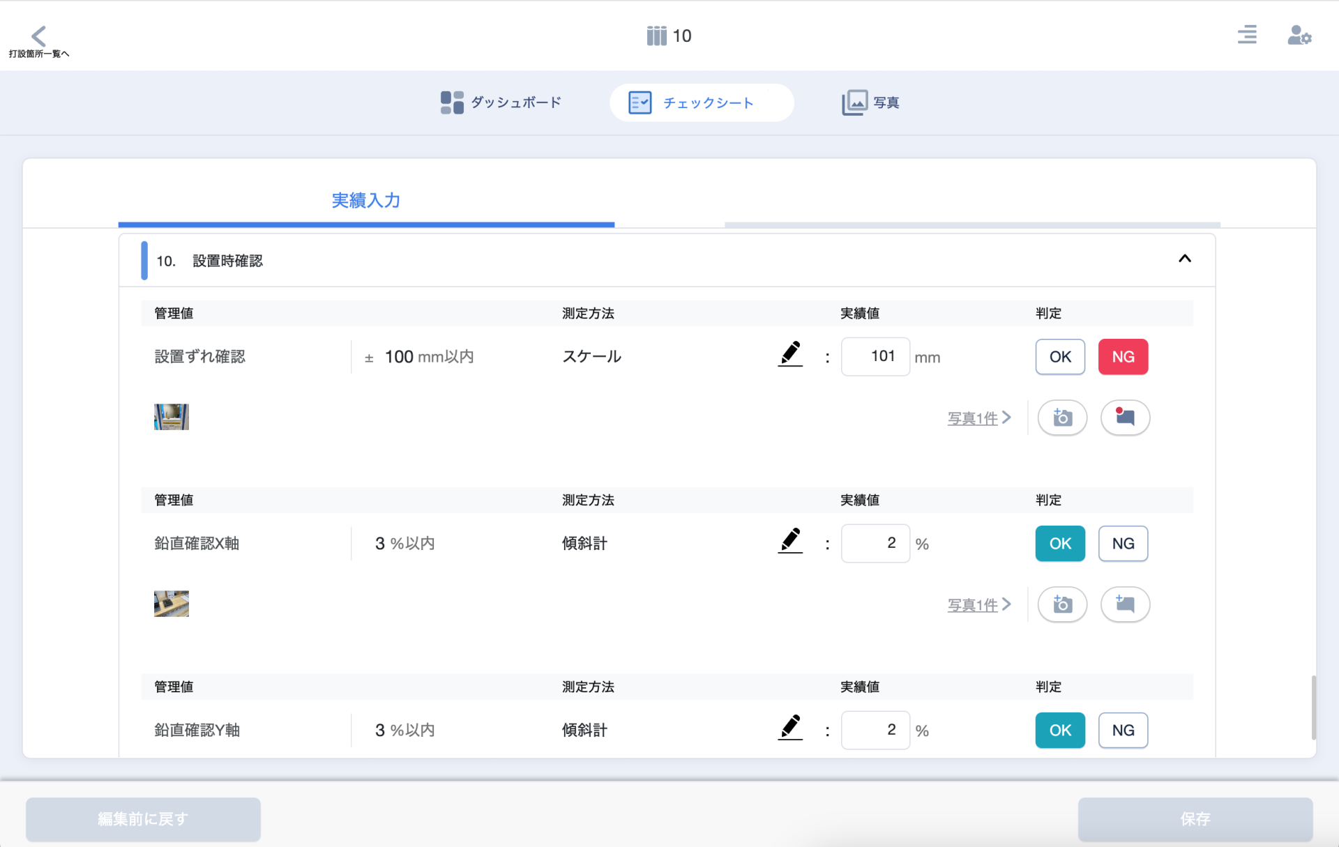
Task: Switch to the 写真 tab
Action: coord(870,102)
